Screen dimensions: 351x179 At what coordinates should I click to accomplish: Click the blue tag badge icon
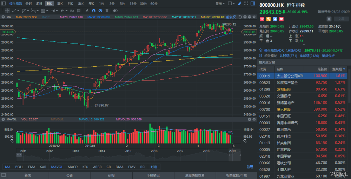(275, 19)
